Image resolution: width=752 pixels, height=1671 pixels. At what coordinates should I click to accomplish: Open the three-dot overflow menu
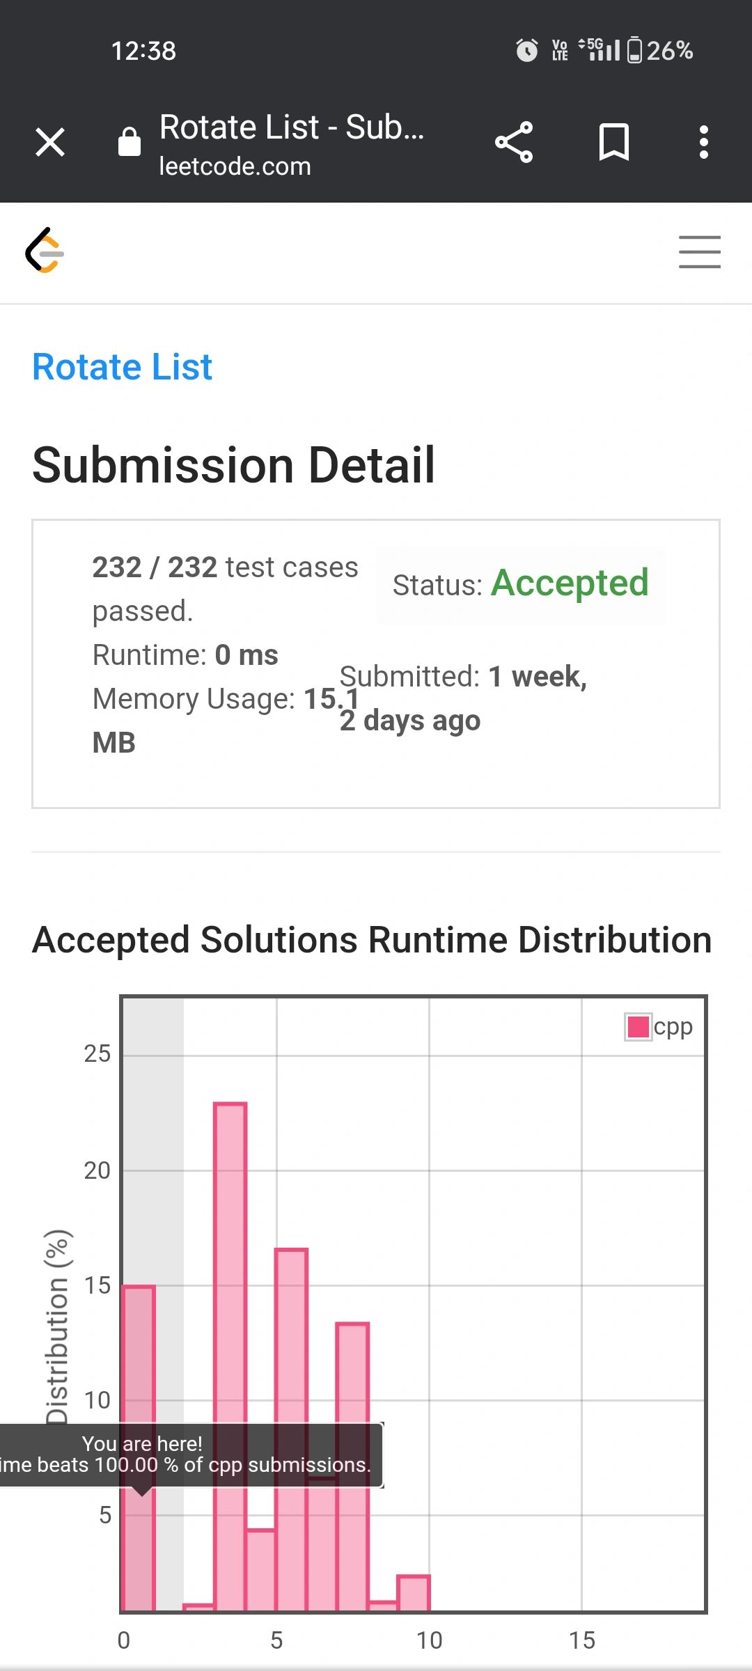[704, 142]
